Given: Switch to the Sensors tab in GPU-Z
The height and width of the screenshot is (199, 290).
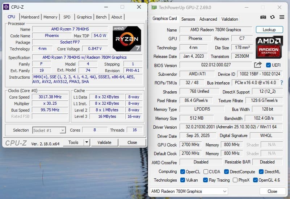Looking at the screenshot, I should click(x=188, y=19).
